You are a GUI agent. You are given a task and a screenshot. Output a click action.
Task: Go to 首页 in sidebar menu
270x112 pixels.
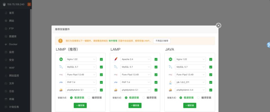12,13
